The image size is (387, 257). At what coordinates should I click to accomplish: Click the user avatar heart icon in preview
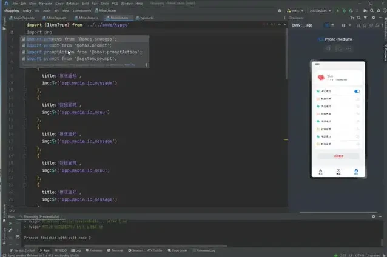point(321,78)
